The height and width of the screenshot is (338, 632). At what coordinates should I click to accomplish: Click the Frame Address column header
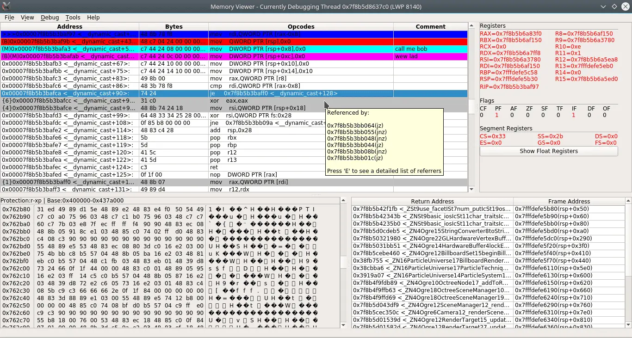[x=569, y=201]
